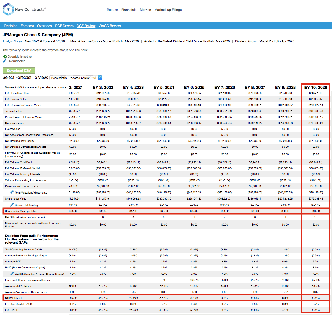Click the 'Shareholder Value per Share' row label
Viewport: 332px width, 315px height.
tap(22, 211)
